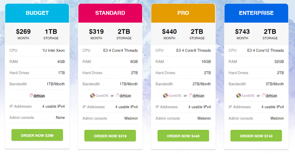Click the Debian logo in Pro plan
The image size is (295, 154).
[196, 96]
